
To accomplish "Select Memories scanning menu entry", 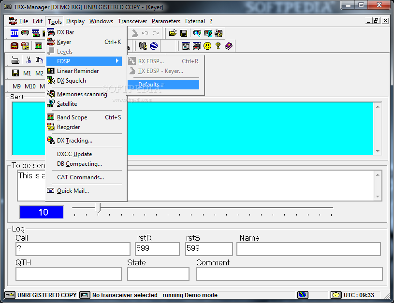I will click(84, 94).
